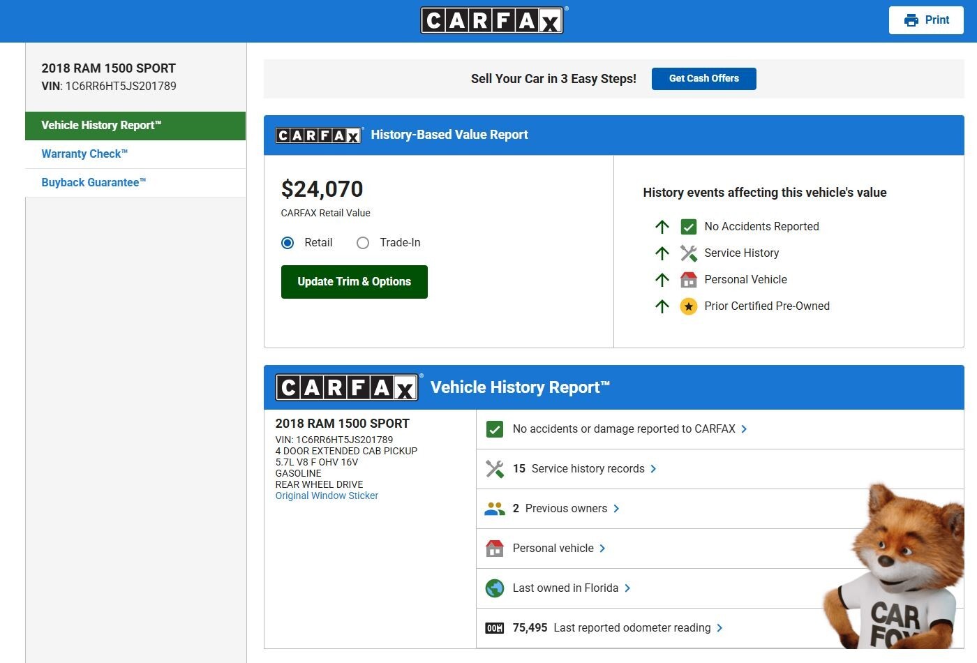Image resolution: width=977 pixels, height=663 pixels.
Task: Click the odometer icon beside 75,495 reading
Action: click(x=495, y=628)
